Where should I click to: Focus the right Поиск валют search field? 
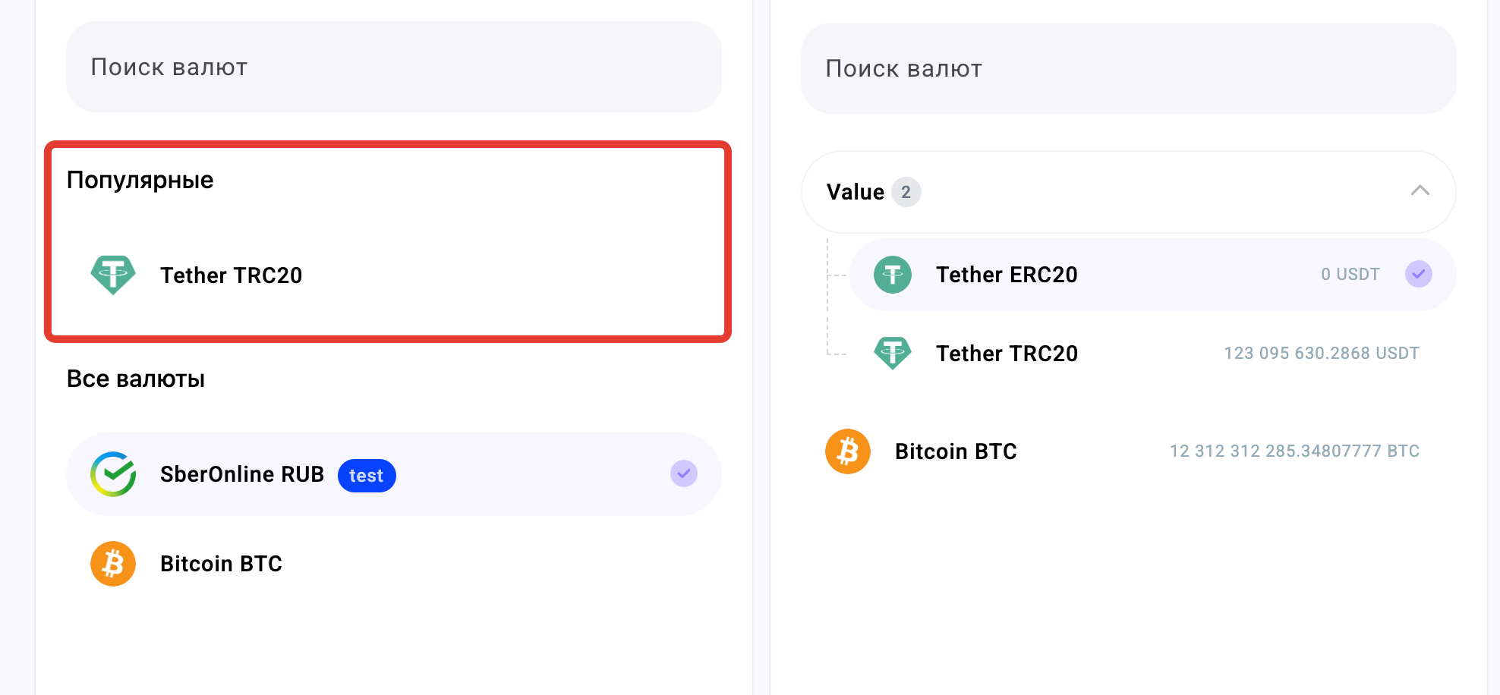1129,68
